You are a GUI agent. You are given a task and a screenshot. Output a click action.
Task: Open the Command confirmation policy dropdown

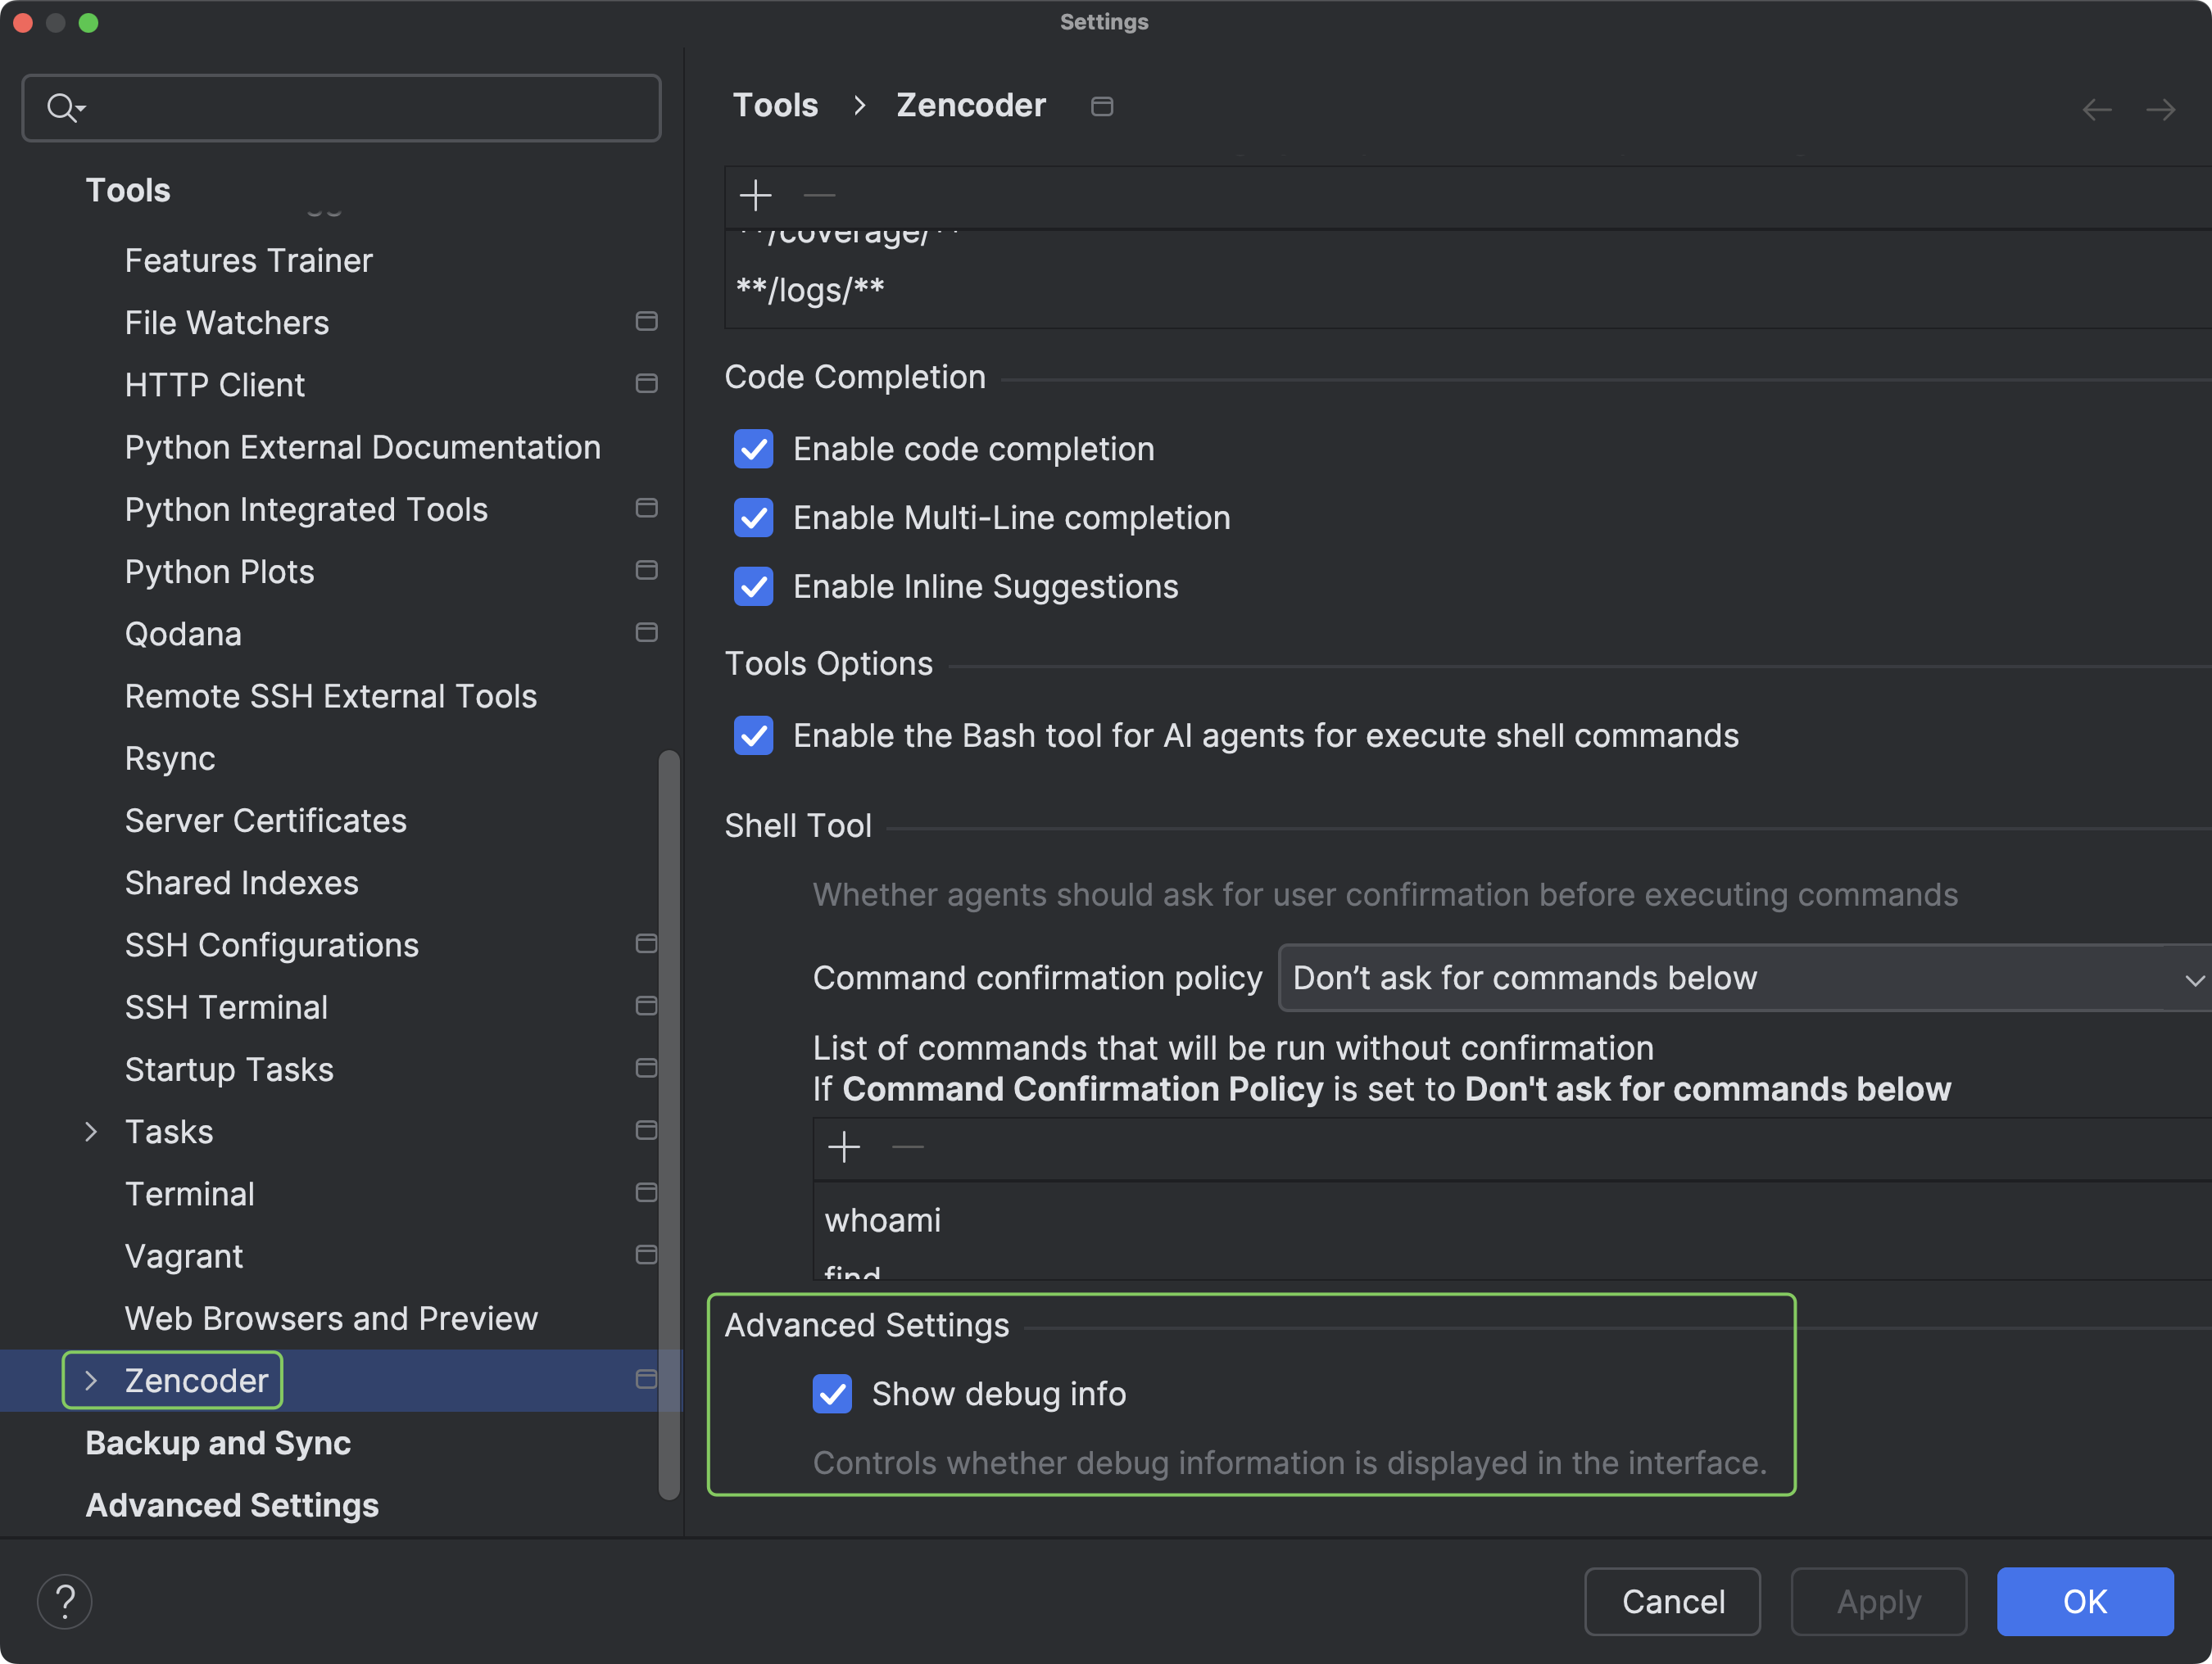[1740, 978]
